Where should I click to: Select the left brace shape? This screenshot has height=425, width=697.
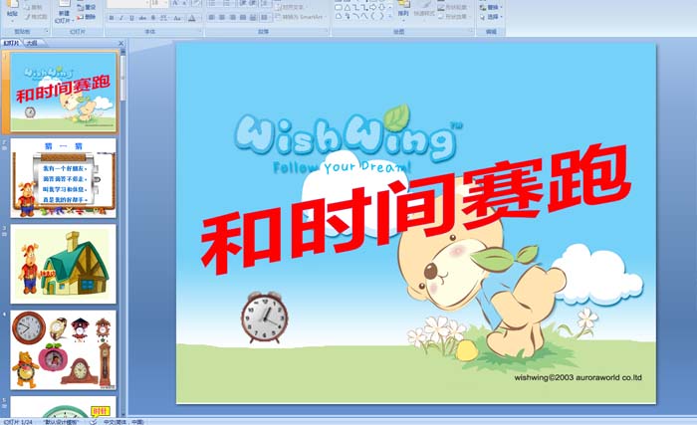(373, 17)
